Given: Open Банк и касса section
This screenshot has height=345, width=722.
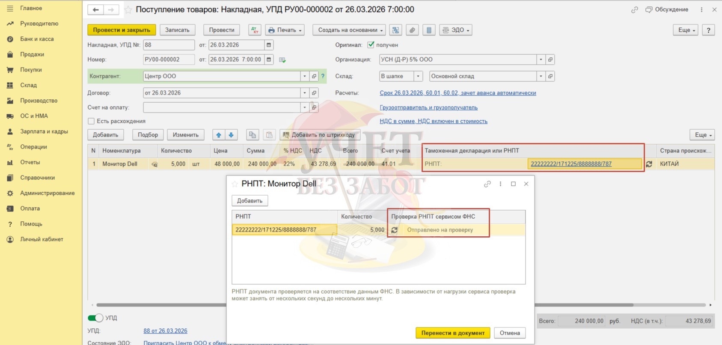Looking at the screenshot, I should point(37,39).
